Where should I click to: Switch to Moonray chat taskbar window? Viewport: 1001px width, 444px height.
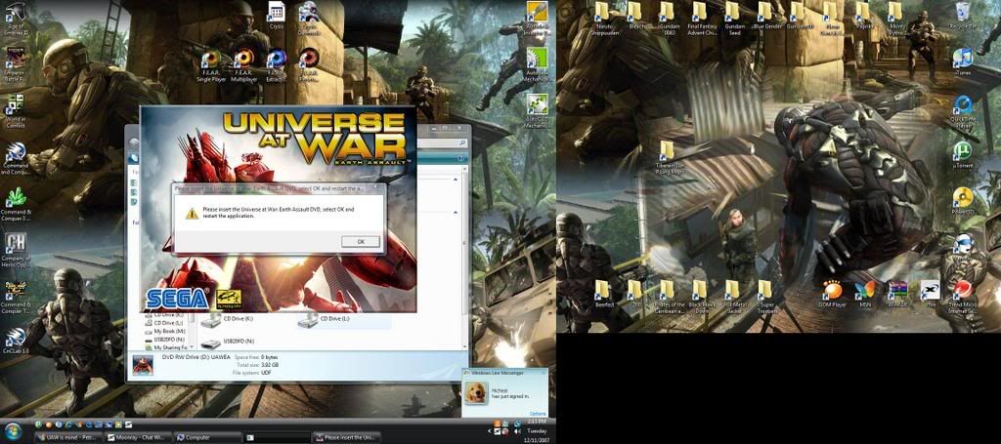click(x=138, y=437)
